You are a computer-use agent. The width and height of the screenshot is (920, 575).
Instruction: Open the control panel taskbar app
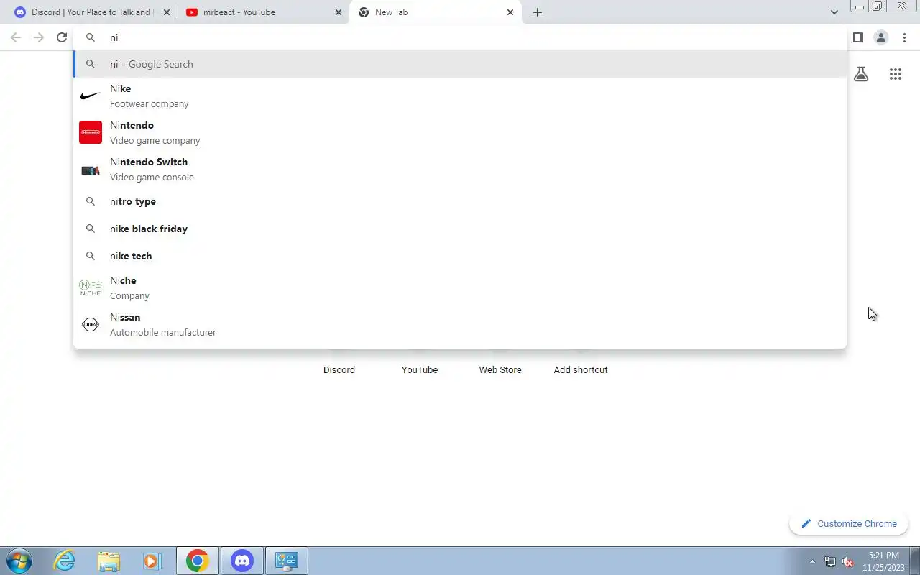(x=287, y=561)
